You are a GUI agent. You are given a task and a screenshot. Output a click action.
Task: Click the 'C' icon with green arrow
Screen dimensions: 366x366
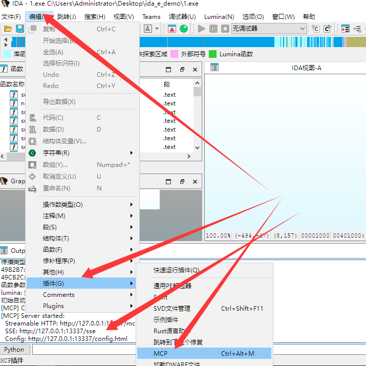(x=328, y=29)
